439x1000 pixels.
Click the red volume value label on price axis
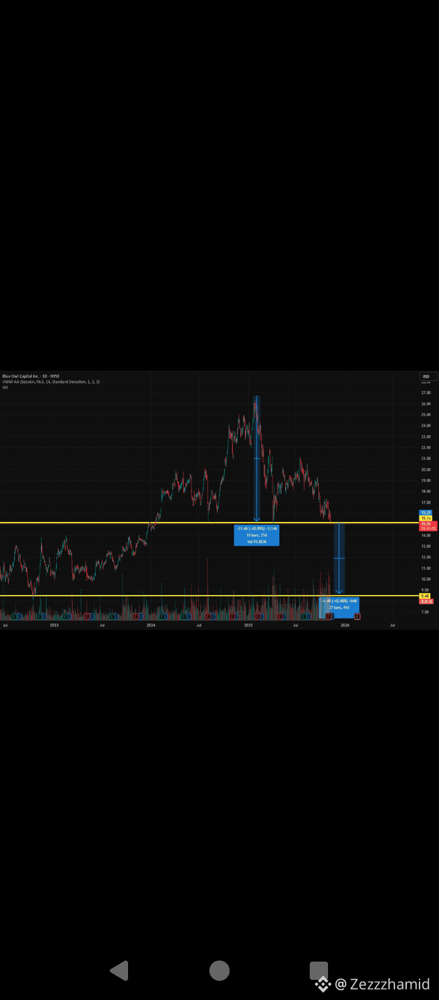426,601
